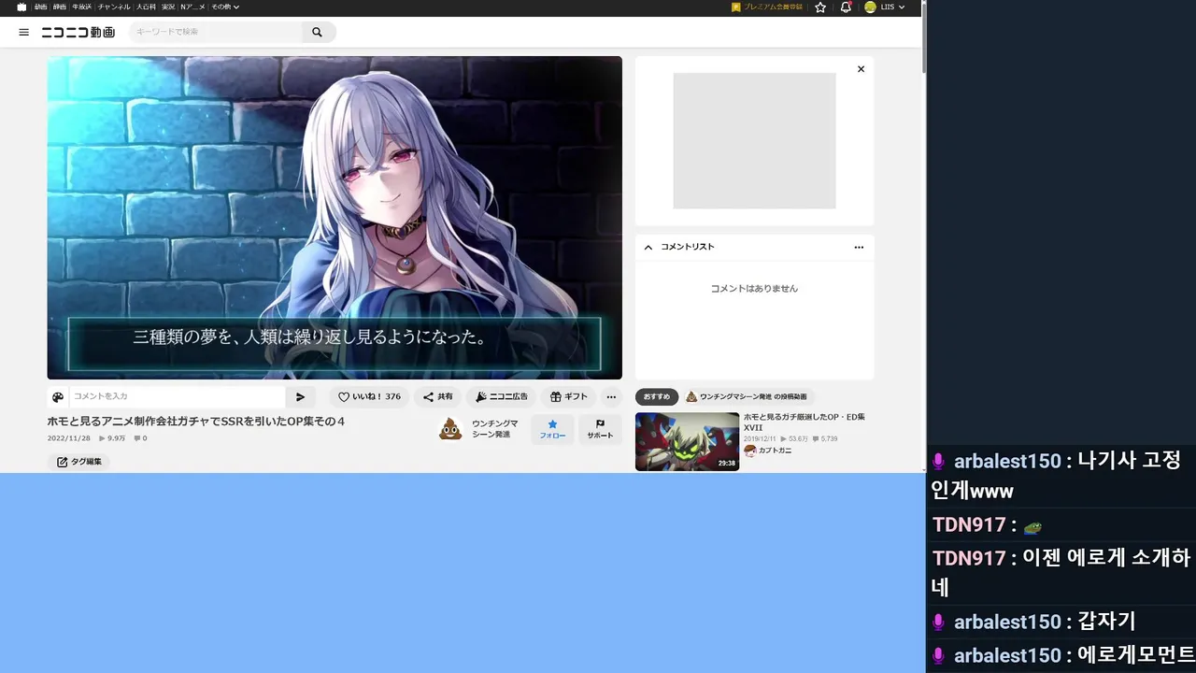The height and width of the screenshot is (673, 1196).
Task: Click the プレミアム会員登録 link
Action: tap(767, 7)
